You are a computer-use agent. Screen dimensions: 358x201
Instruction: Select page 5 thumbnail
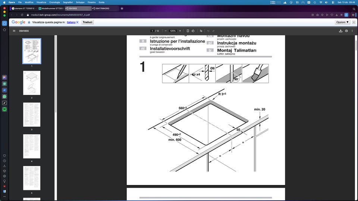(x=32, y=178)
